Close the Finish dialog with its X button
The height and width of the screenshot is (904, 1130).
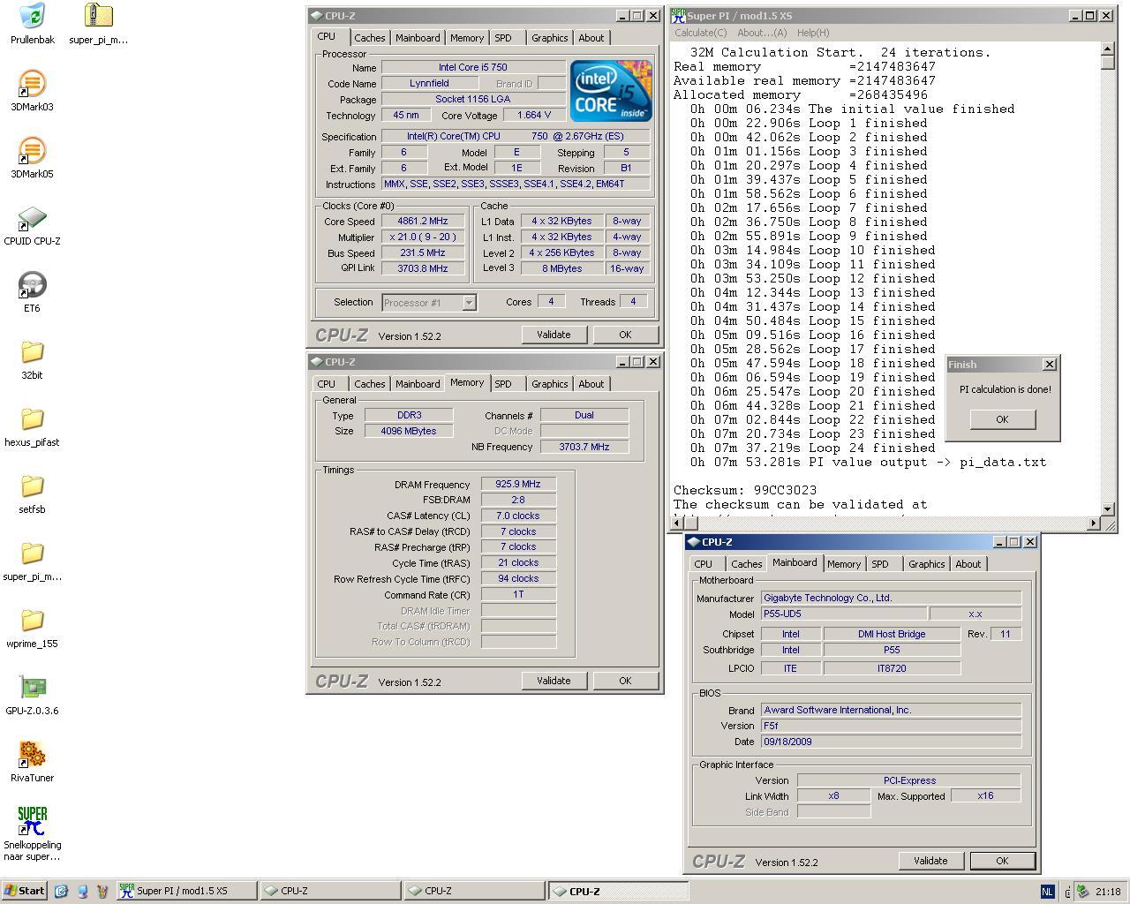(x=1049, y=365)
